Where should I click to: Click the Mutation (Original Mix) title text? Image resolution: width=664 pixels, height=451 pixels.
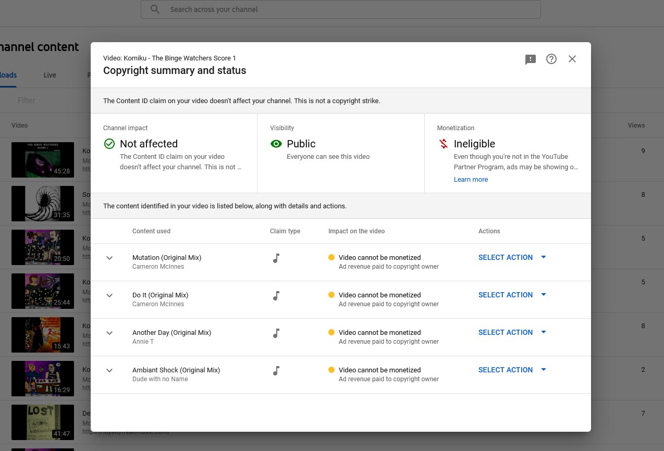tap(167, 257)
